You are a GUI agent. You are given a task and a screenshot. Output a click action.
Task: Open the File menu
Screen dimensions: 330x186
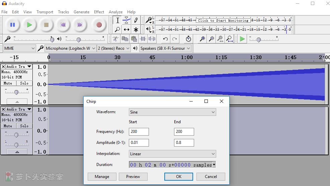[4, 12]
